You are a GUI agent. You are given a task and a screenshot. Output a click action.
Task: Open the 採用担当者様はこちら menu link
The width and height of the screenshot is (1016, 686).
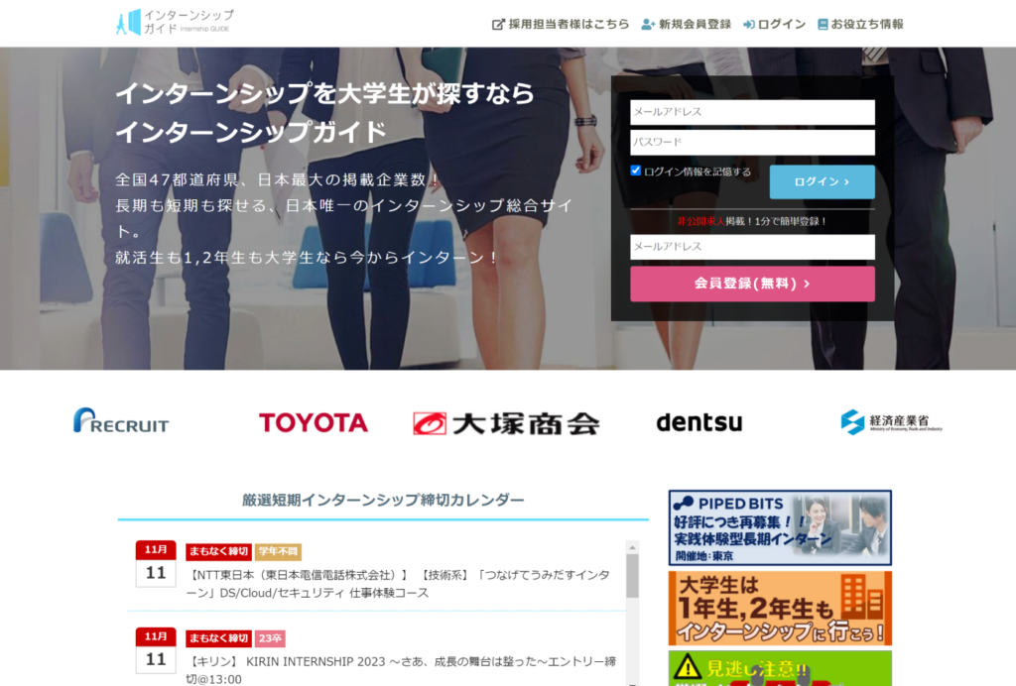click(569, 25)
